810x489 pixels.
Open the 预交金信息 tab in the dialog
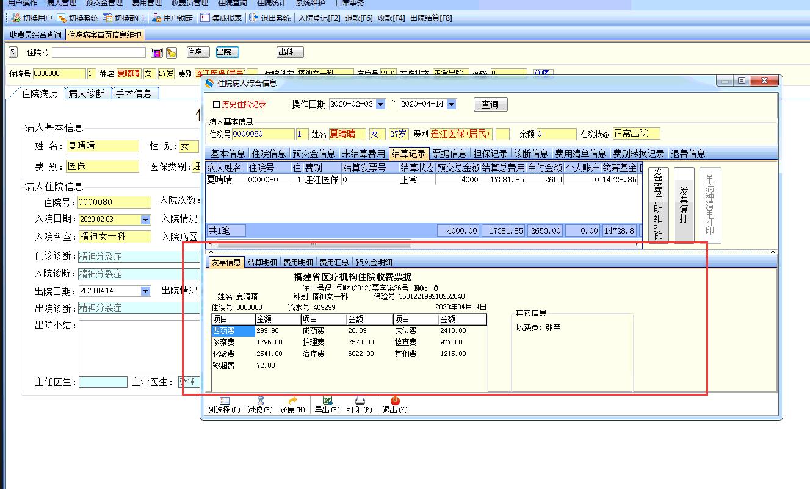[x=314, y=154]
